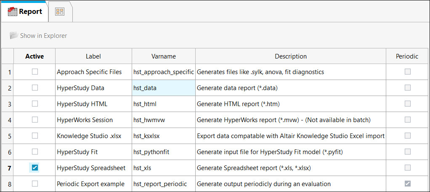Viewport: 430px width, 192px height.
Task: Select row number 1 header
Action: pos(8,72)
